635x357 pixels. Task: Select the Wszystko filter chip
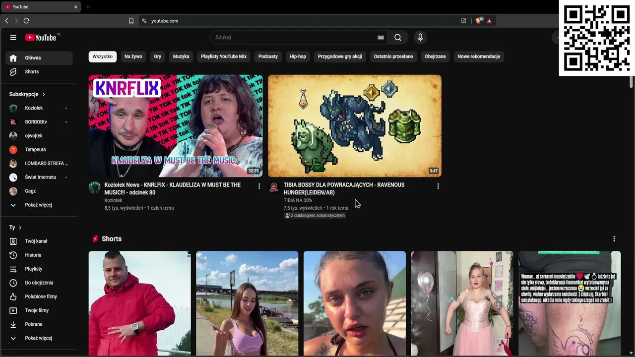tap(103, 57)
